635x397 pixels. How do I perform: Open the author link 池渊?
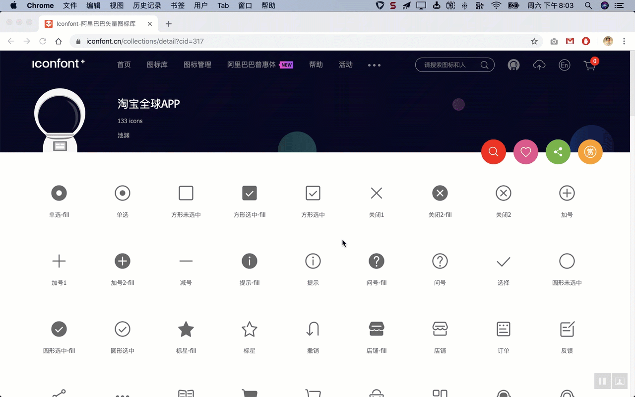(x=124, y=135)
